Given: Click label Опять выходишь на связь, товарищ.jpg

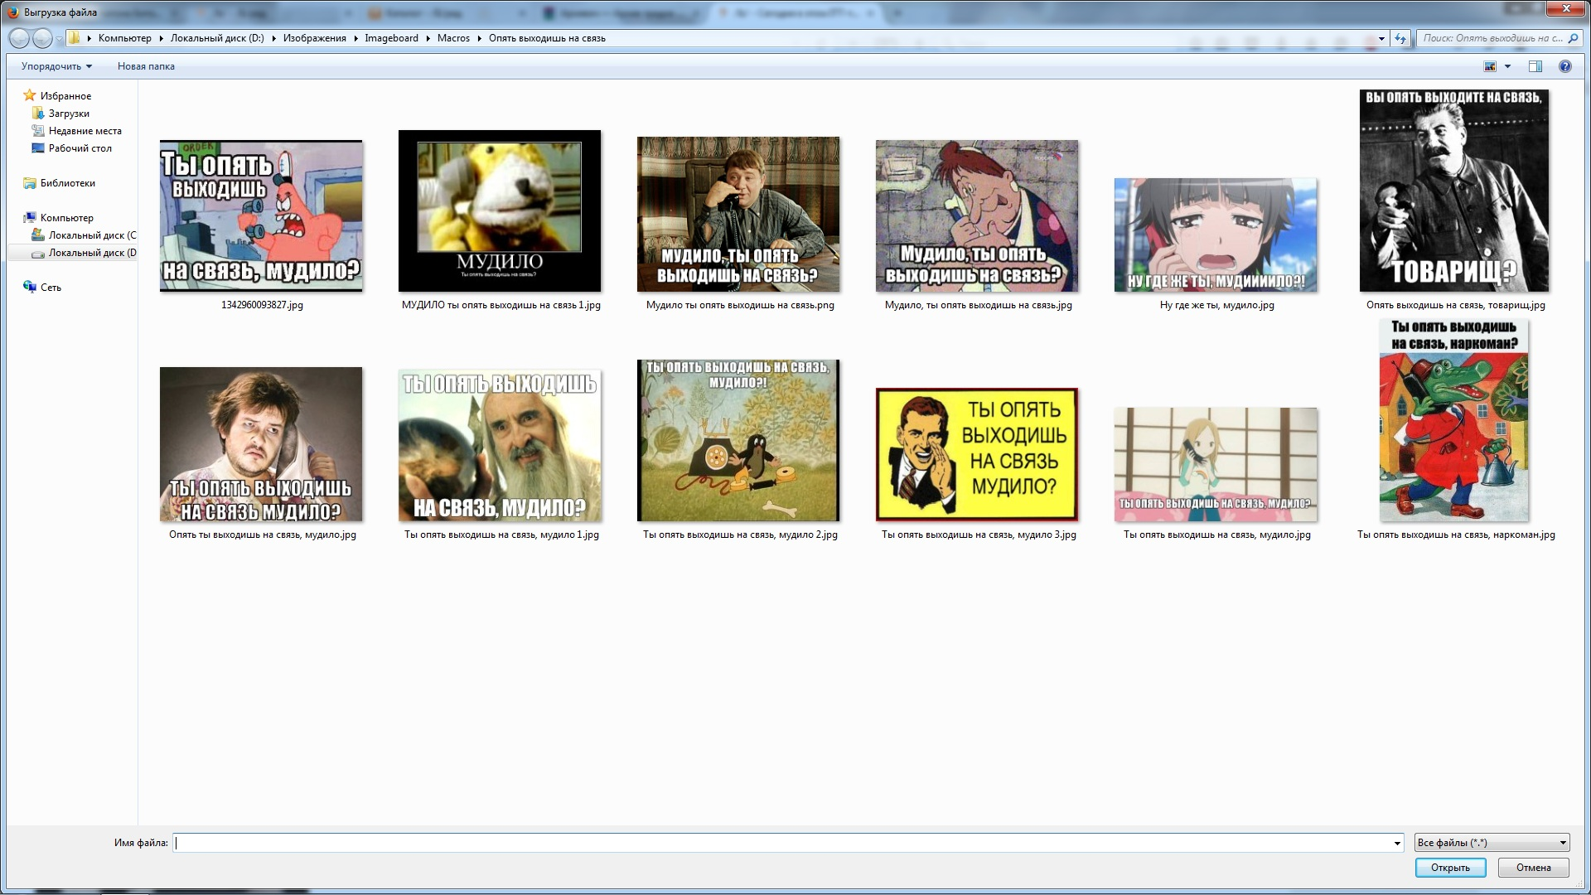Looking at the screenshot, I should 1455,305.
